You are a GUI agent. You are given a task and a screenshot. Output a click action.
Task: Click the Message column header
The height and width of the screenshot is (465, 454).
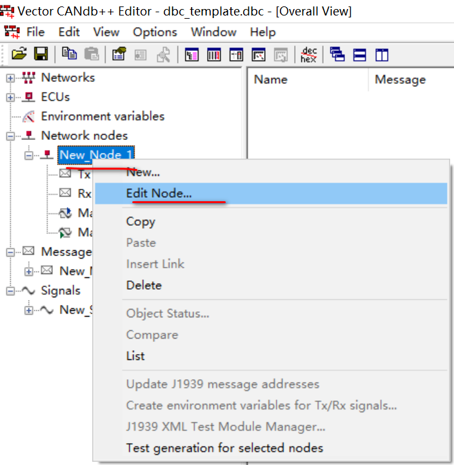(412, 79)
